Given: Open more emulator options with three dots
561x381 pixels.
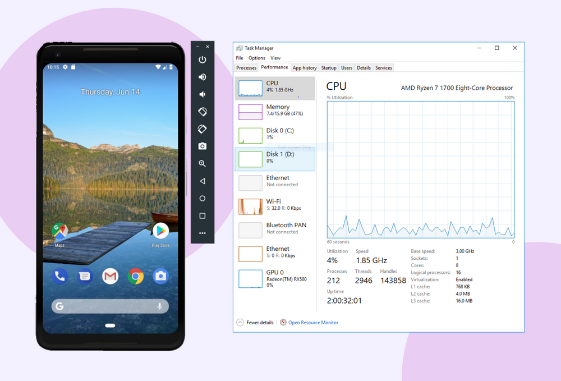Looking at the screenshot, I should (202, 233).
